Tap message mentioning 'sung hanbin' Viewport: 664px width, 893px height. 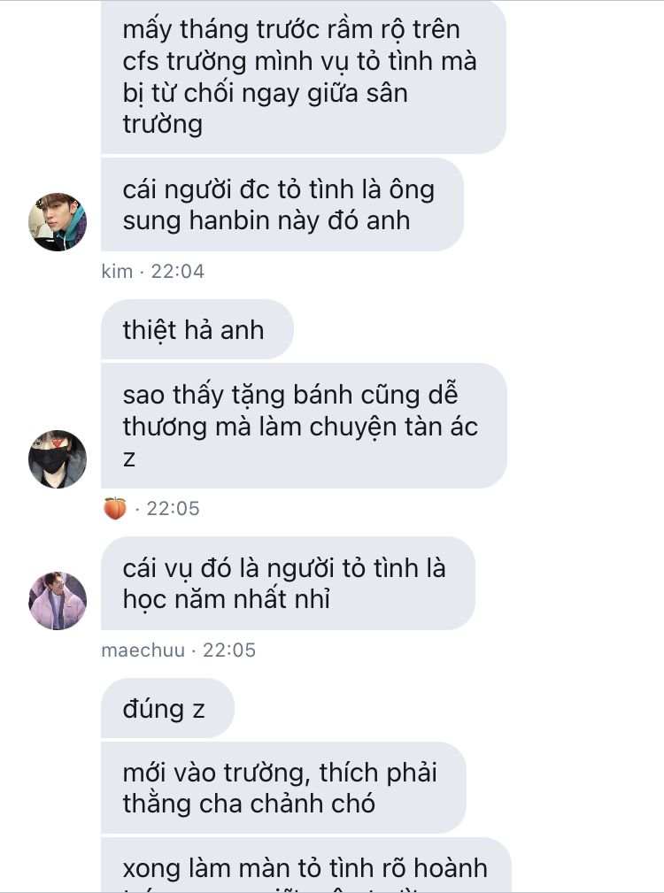point(282,204)
